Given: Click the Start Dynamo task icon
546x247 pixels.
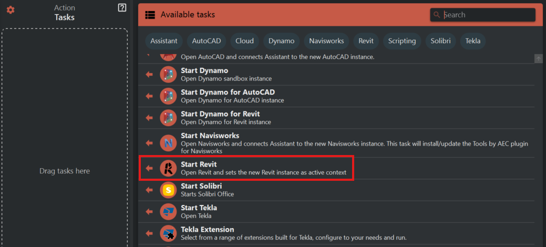Looking at the screenshot, I should (168, 75).
